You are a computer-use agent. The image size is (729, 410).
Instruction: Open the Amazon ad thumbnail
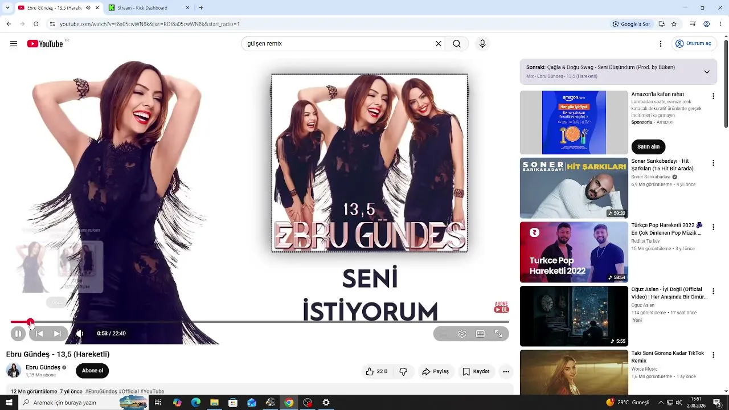pyautogui.click(x=574, y=122)
